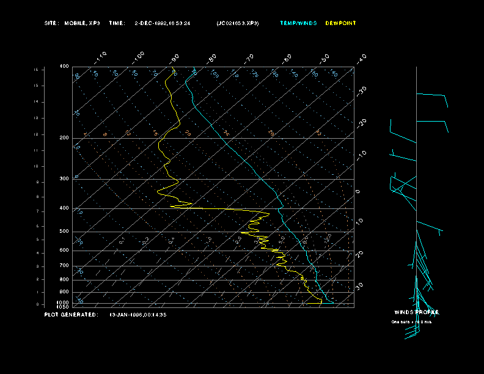Click the 9 mark on left height scale
This screenshot has width=484, height=374.
point(37,182)
